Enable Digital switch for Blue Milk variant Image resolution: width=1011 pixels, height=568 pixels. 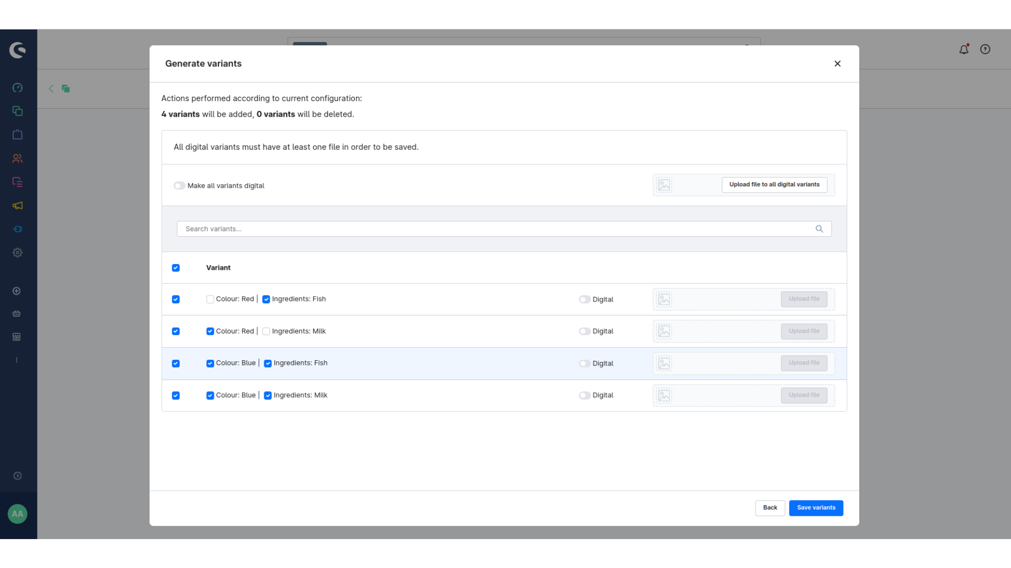(x=584, y=395)
